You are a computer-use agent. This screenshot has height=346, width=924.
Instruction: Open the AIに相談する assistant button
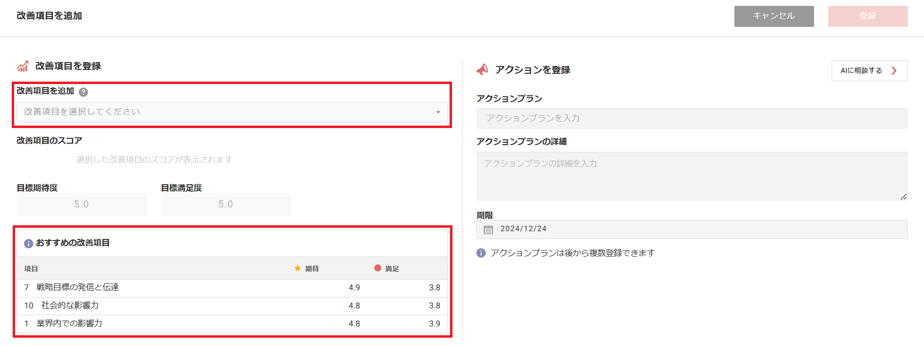869,70
